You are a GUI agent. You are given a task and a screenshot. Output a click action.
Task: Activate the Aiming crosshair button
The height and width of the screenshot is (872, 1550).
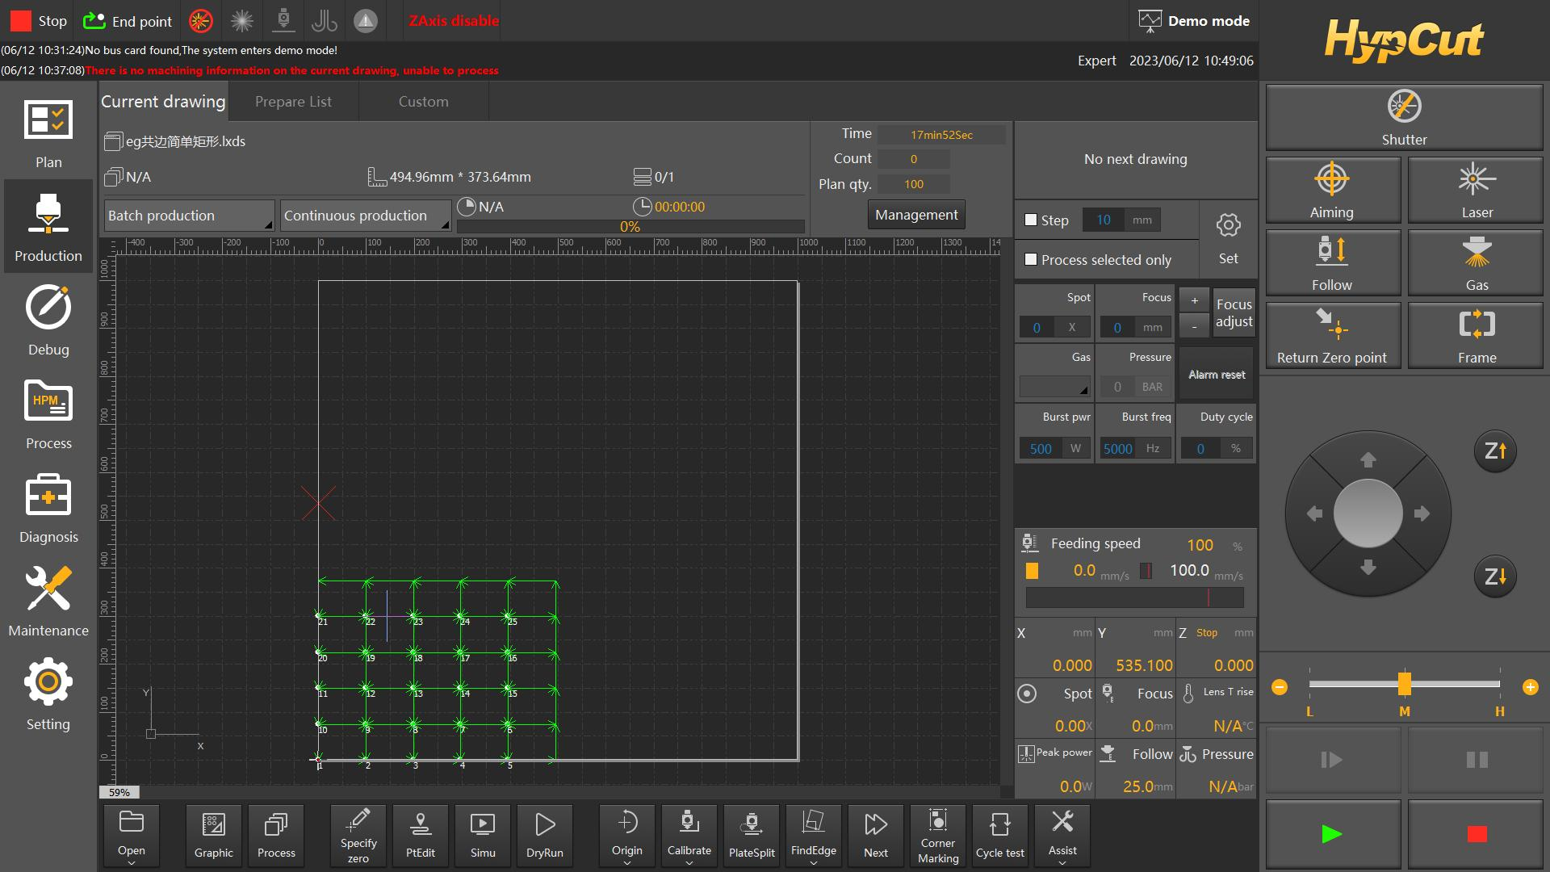click(1331, 191)
